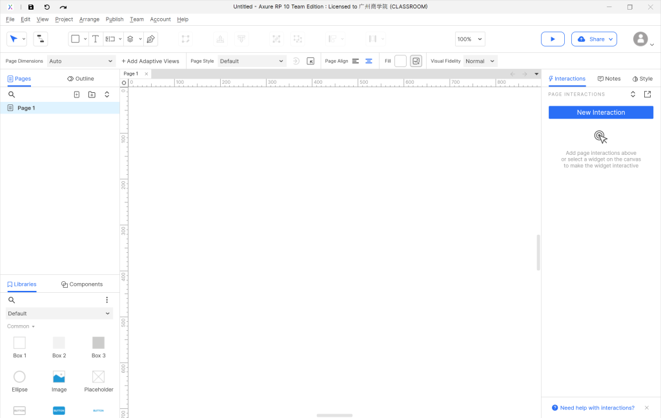661x418 pixels.
Task: Select the Connector tool in toolbar
Action: point(41,39)
